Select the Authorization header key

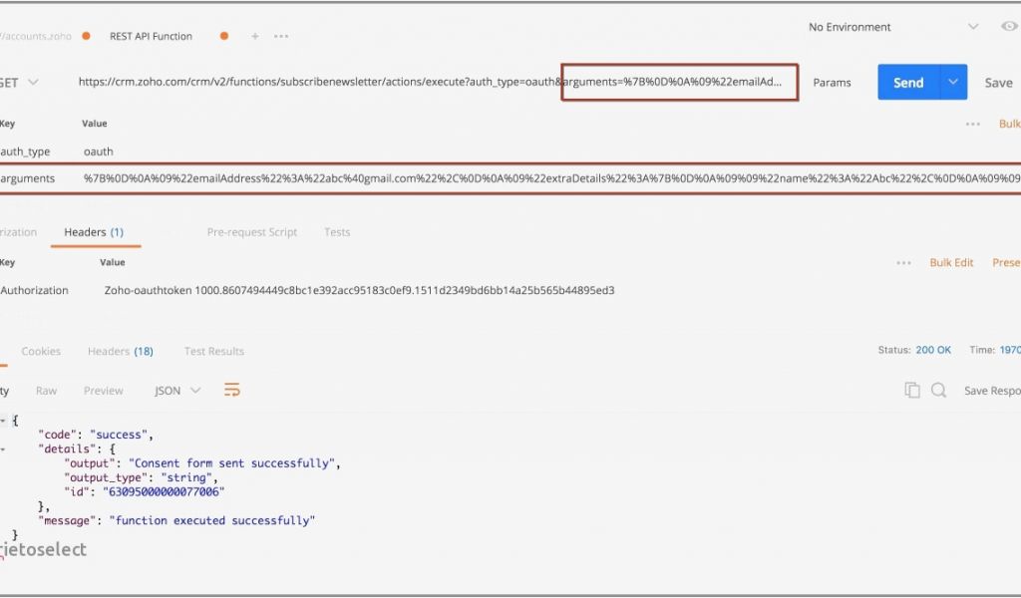pyautogui.click(x=34, y=290)
